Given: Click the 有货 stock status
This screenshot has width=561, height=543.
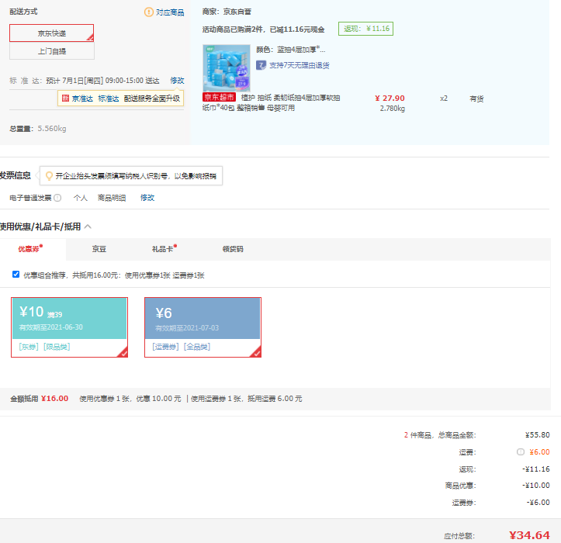Looking at the screenshot, I should click(x=476, y=99).
